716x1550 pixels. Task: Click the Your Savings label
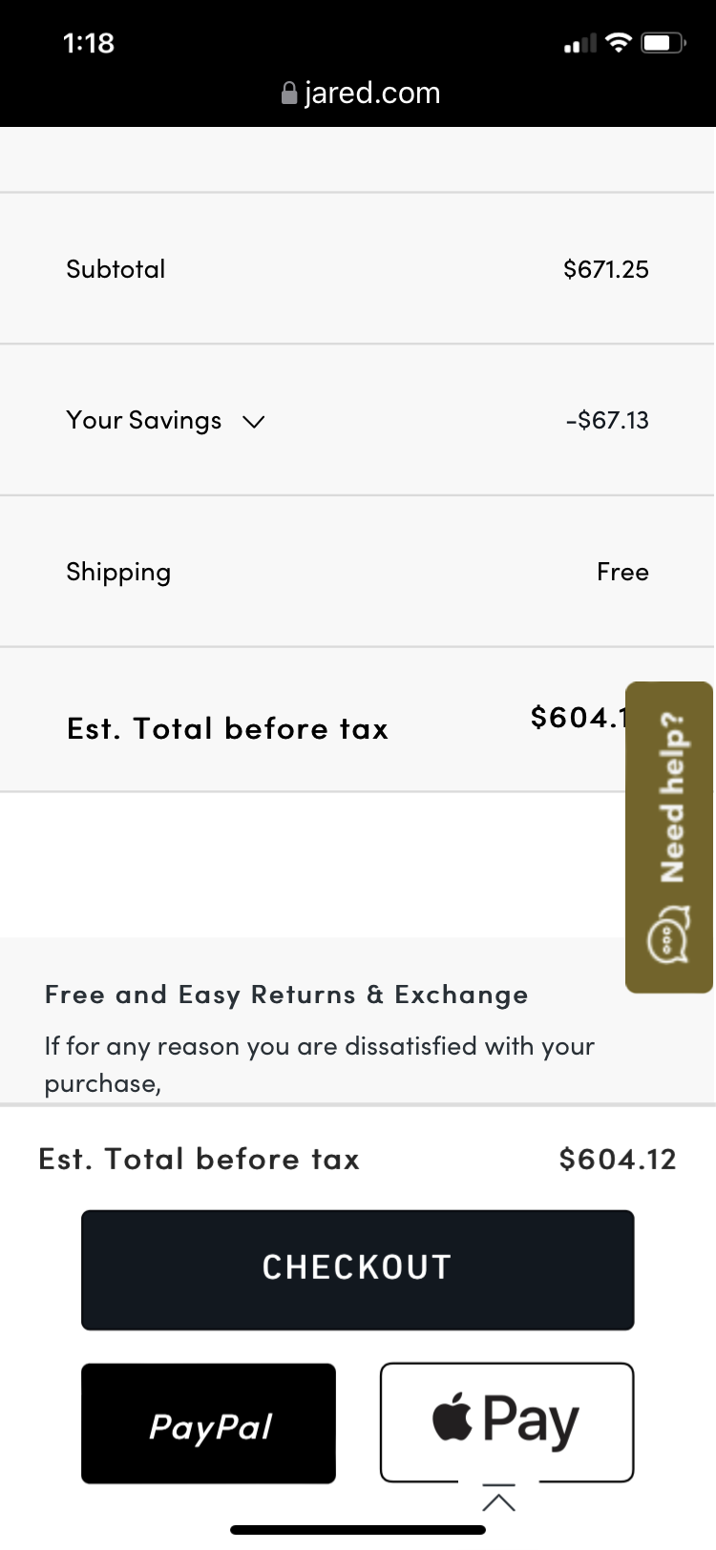click(x=144, y=420)
